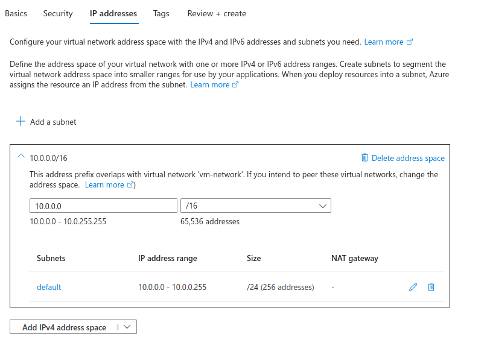Screen dimensions: 493x340
Task: Switch to the Basics tab
Action: pos(16,13)
